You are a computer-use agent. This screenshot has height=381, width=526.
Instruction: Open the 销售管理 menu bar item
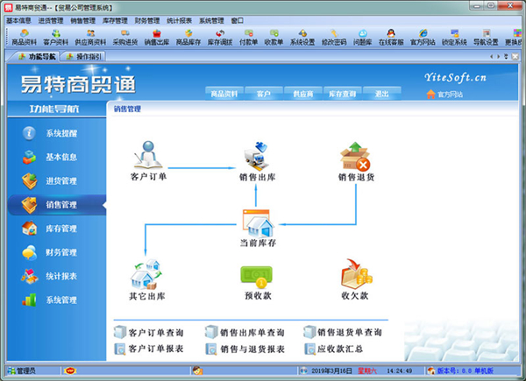coord(83,21)
